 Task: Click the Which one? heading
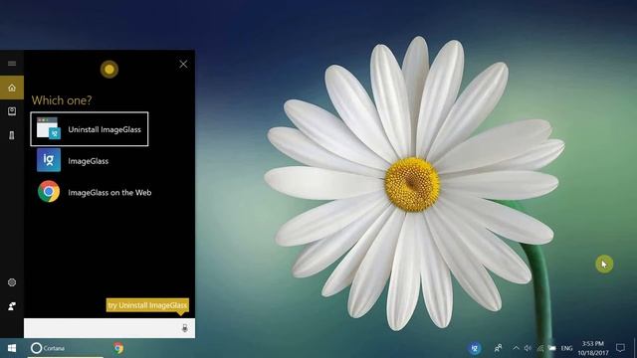(x=62, y=100)
